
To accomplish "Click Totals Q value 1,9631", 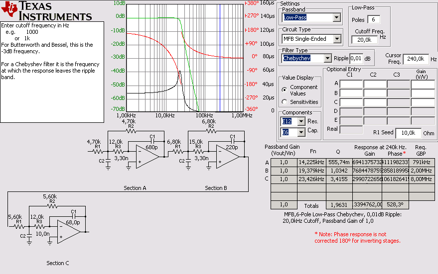I will [339, 205].
